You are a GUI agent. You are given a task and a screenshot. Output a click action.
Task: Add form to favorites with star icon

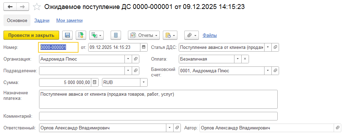pyautogui.click(x=37, y=7)
